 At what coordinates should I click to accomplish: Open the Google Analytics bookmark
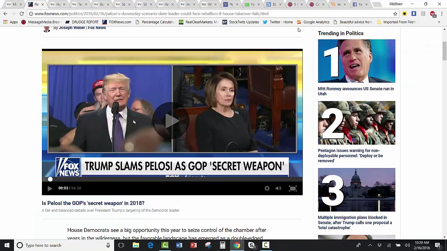click(313, 22)
